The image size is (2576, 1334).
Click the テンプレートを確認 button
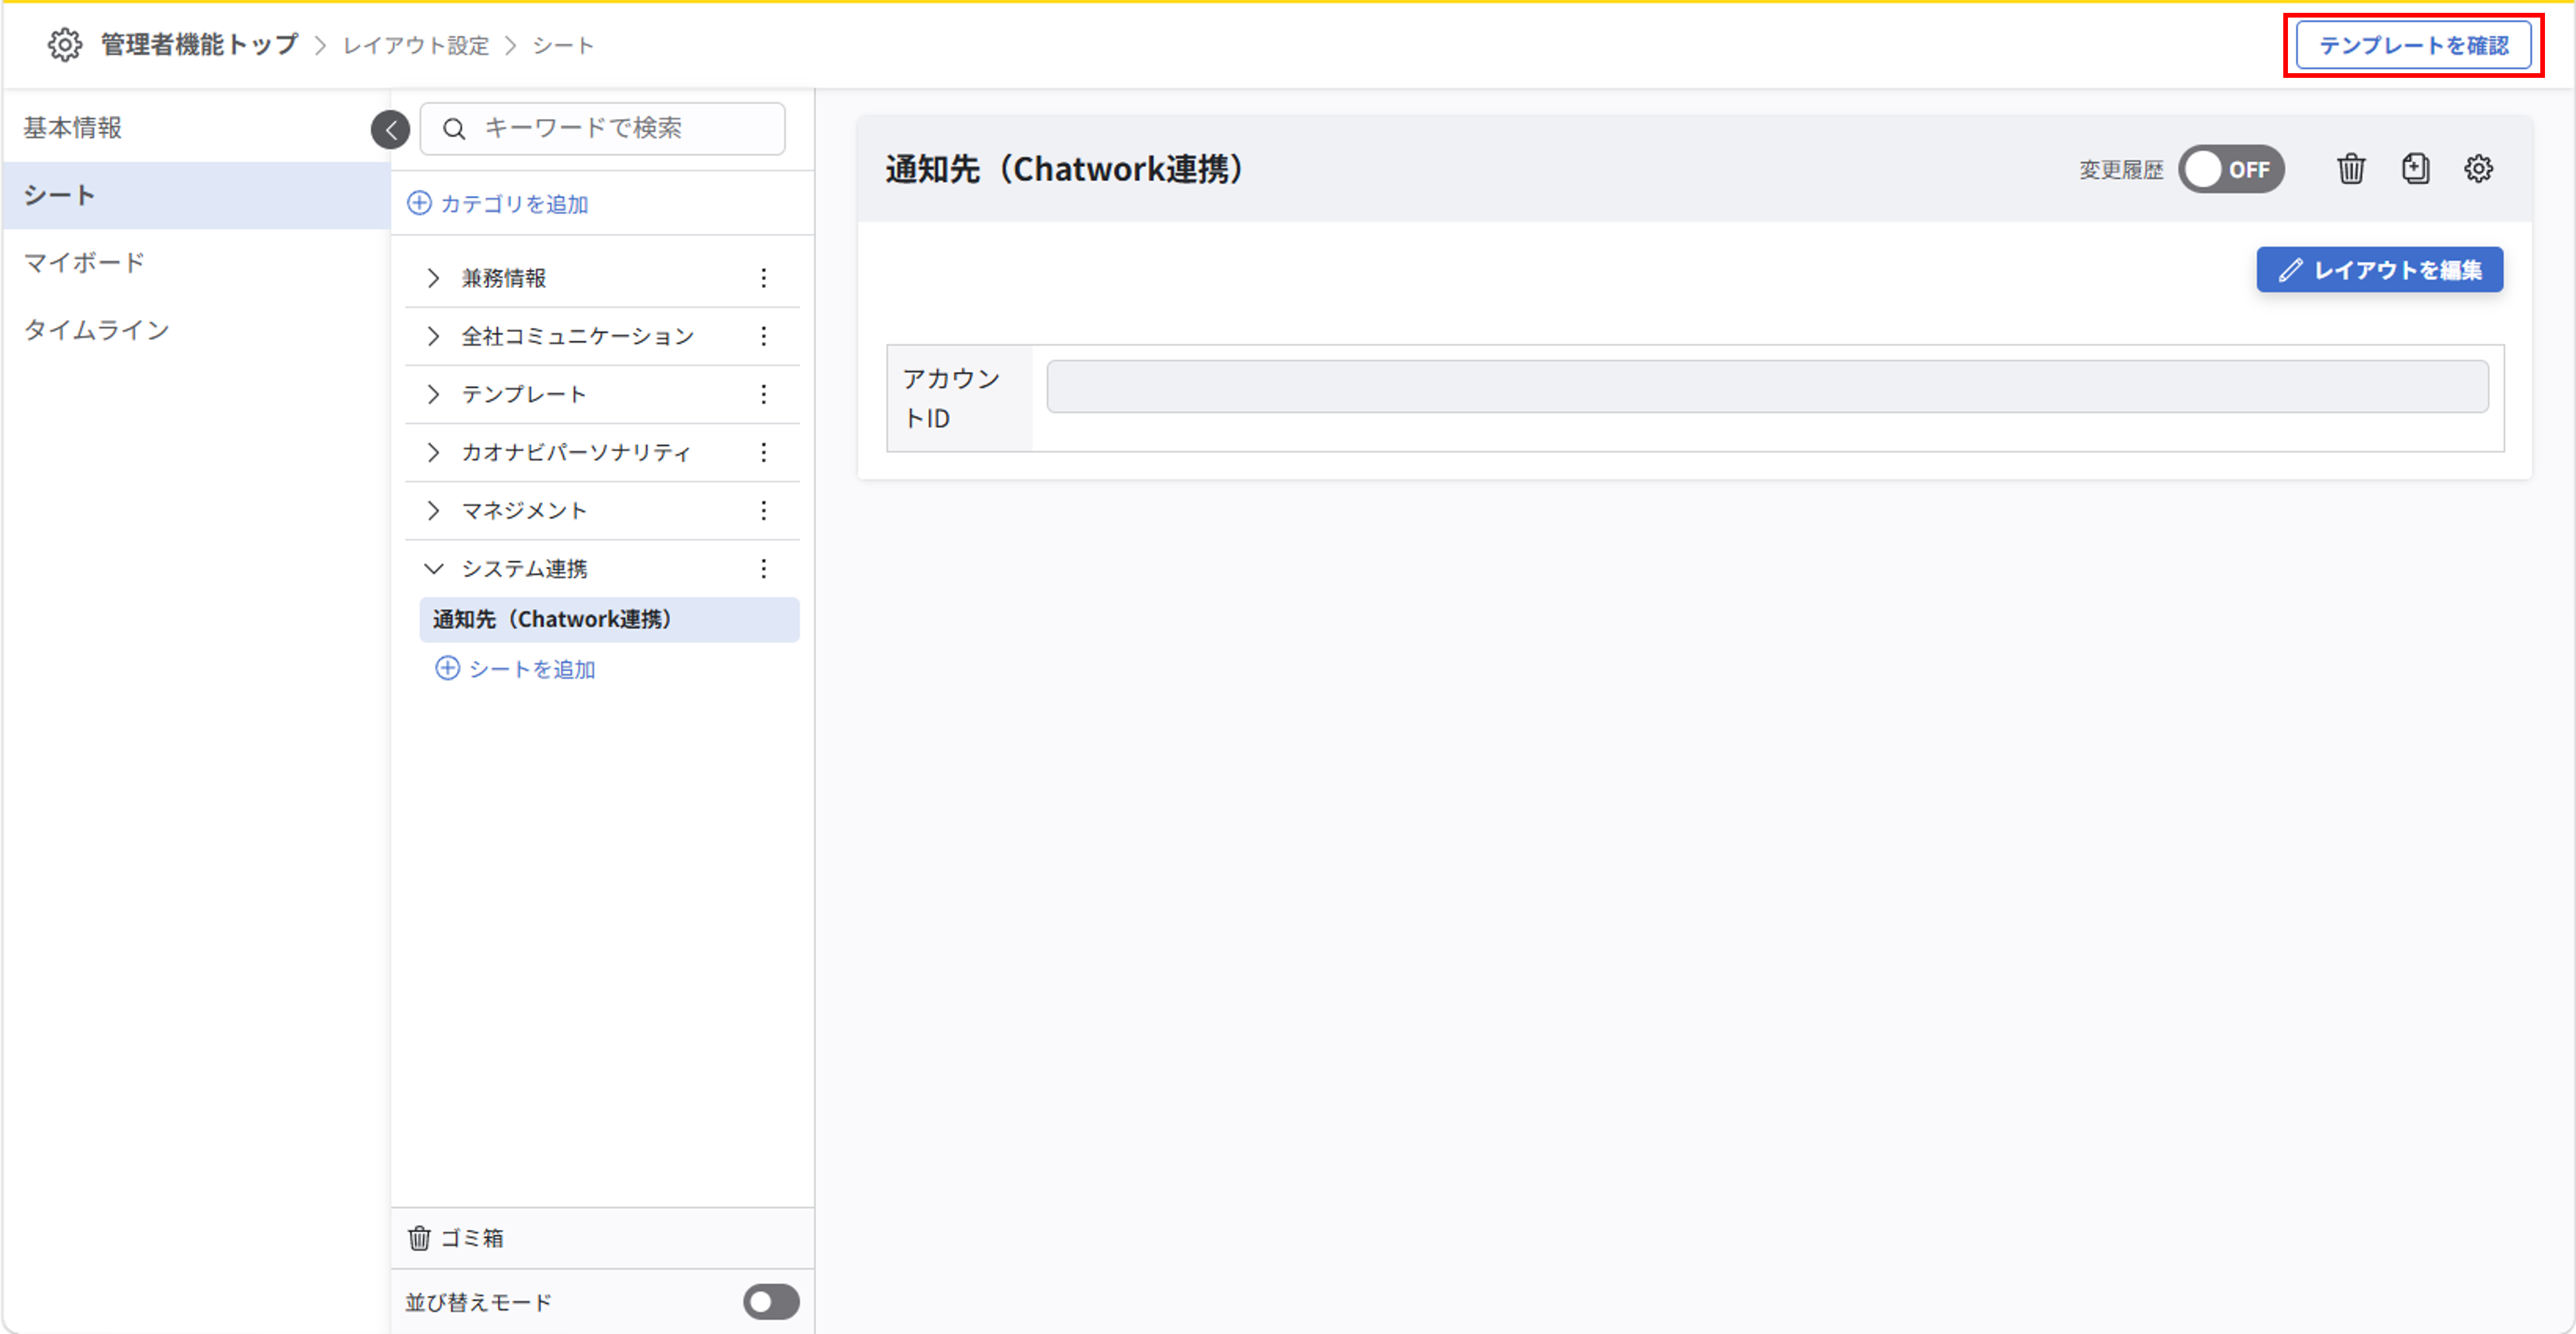pos(2414,45)
